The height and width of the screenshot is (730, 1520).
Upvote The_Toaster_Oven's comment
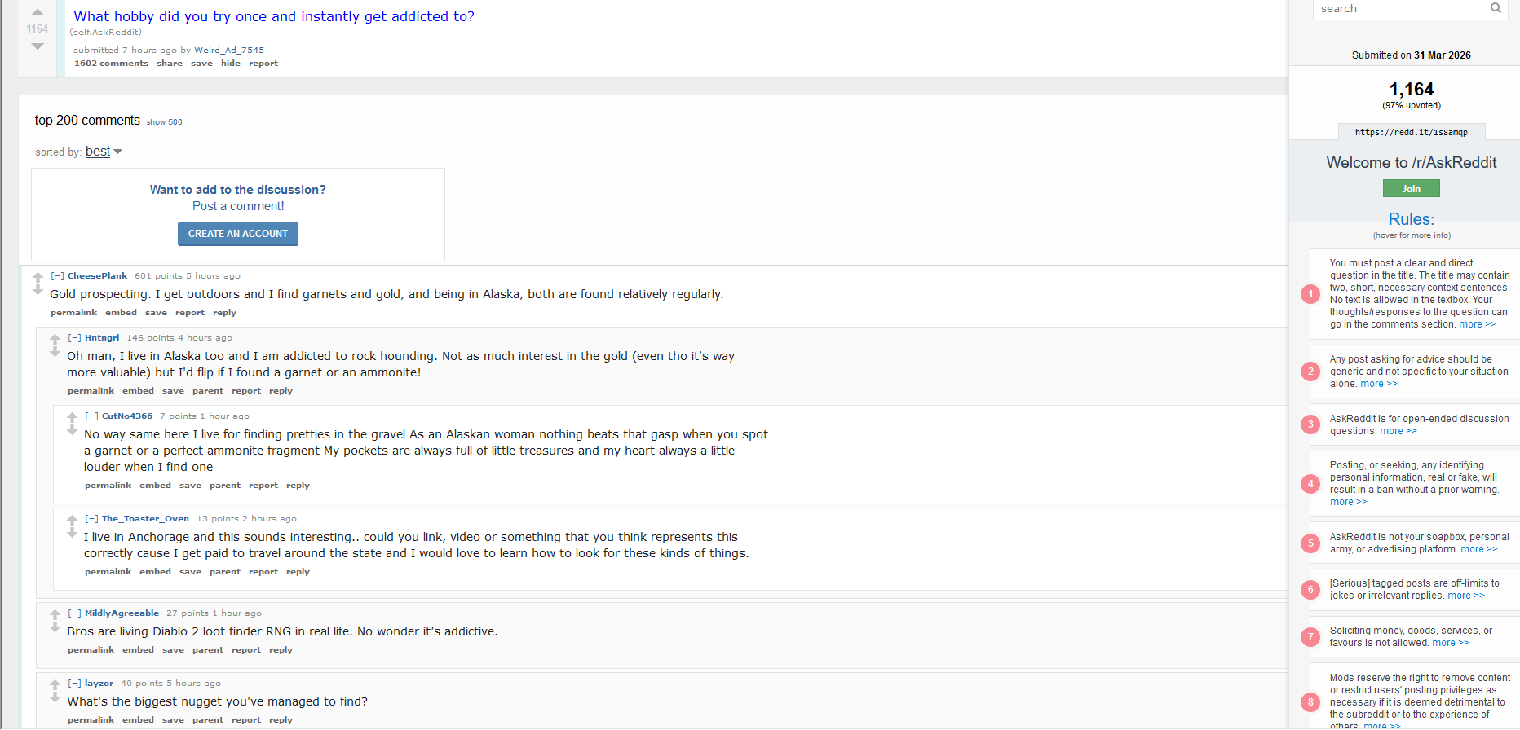tap(72, 520)
